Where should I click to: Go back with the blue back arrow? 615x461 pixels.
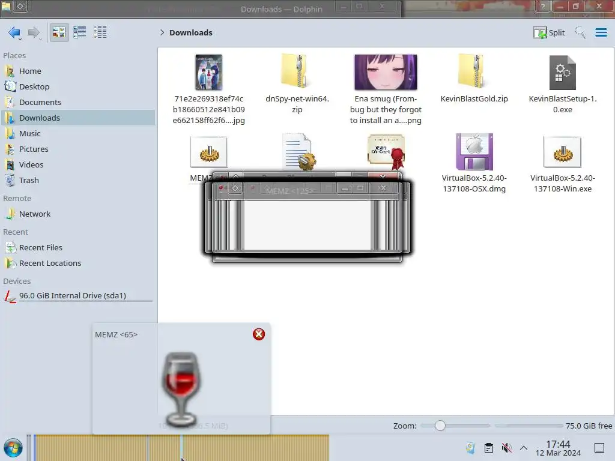coord(14,32)
